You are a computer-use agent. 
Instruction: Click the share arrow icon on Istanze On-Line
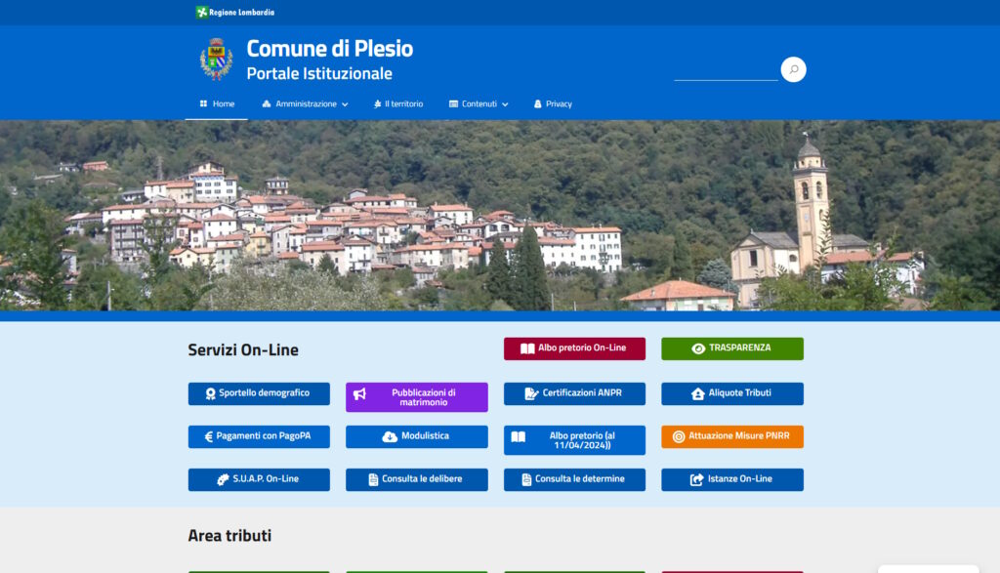[x=697, y=480]
